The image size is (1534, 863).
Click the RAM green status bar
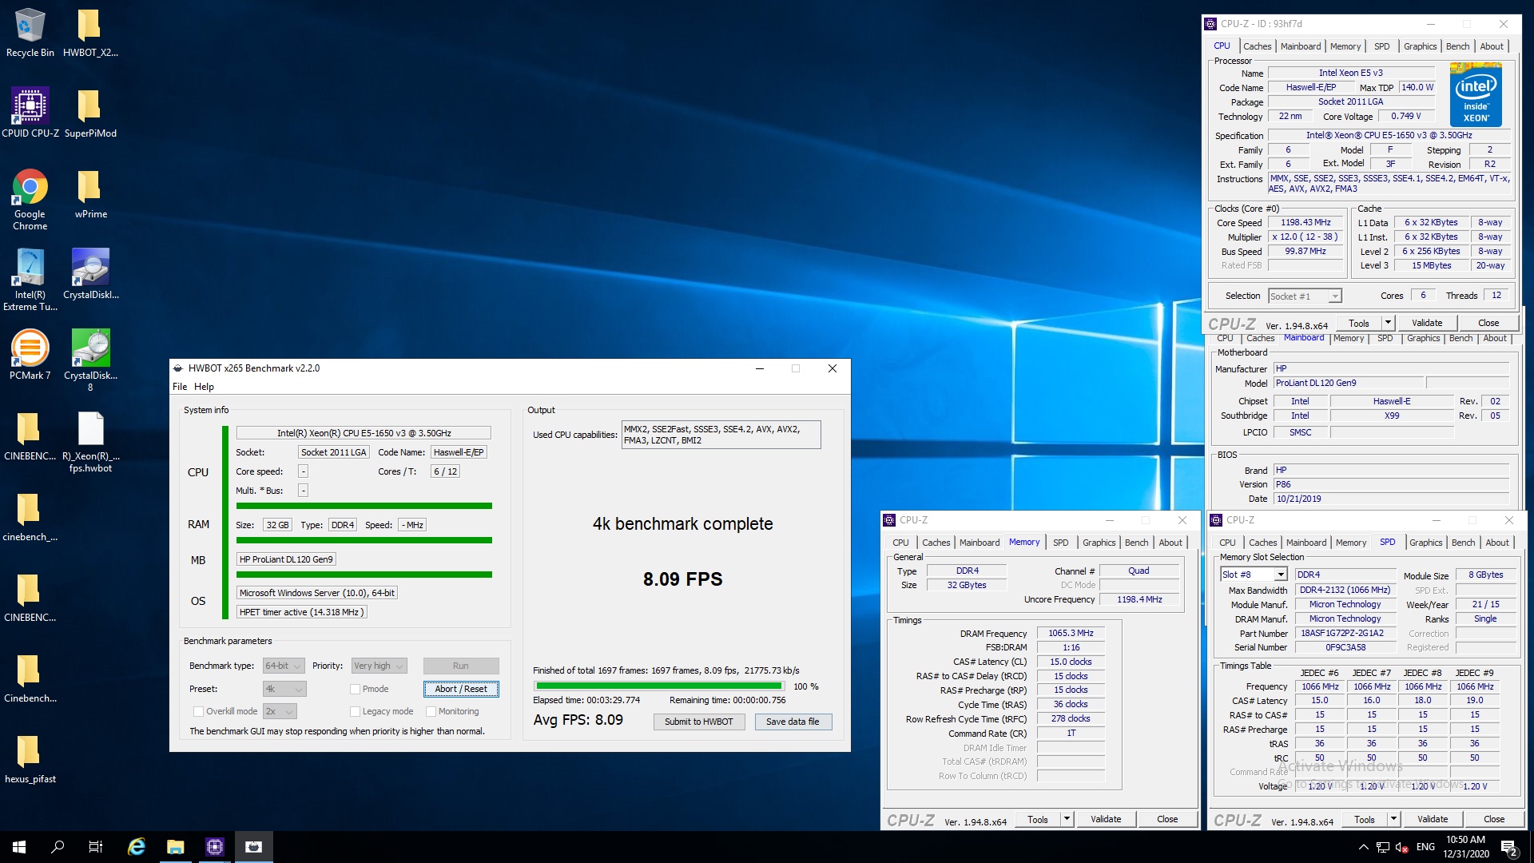[x=364, y=541]
